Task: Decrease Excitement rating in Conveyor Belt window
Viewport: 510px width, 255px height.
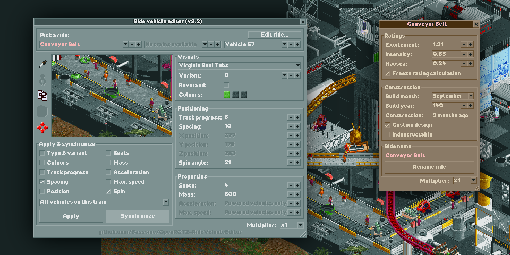Action: (x=464, y=45)
